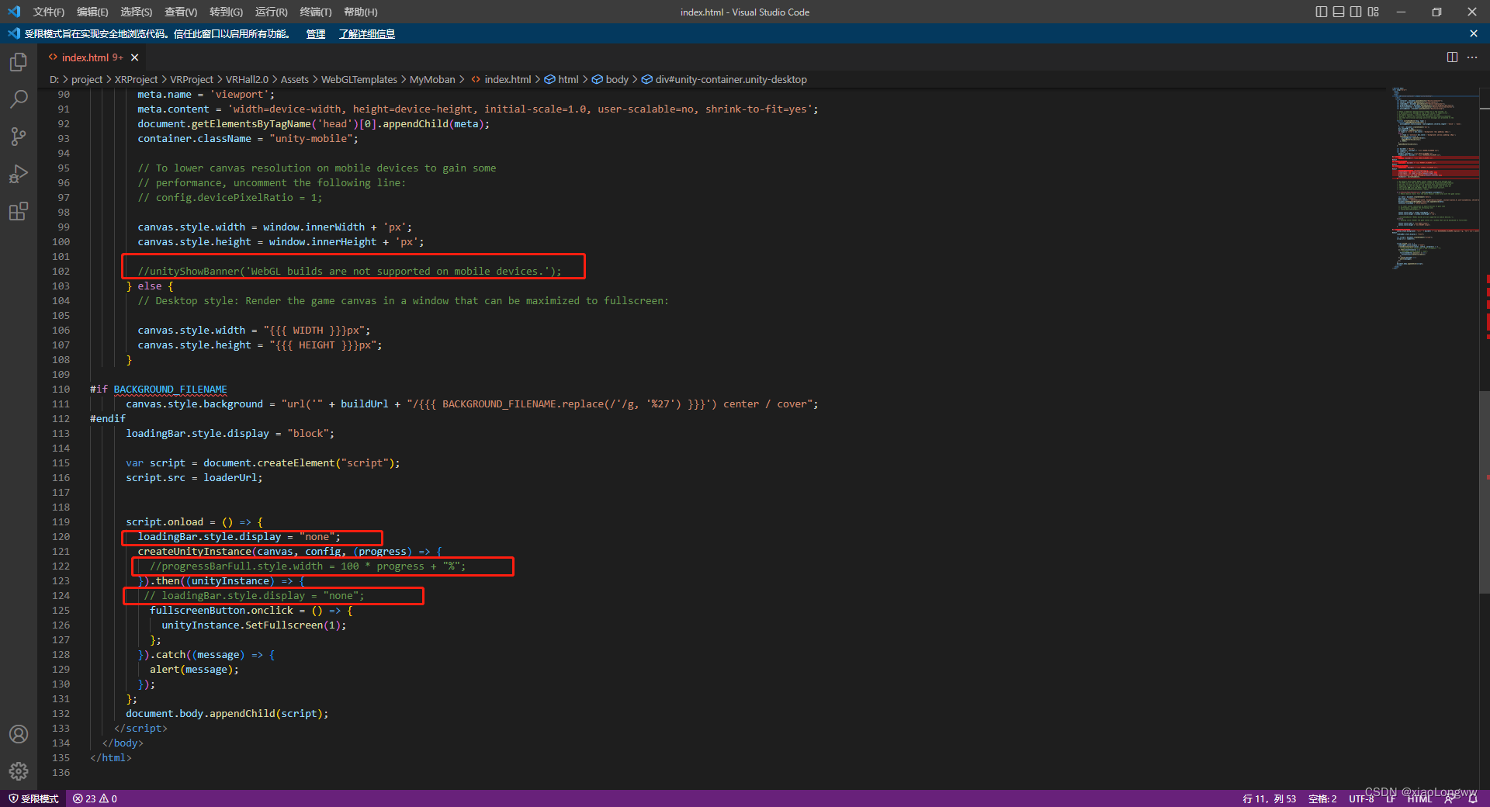Open 查看(V) menu

[x=181, y=12]
